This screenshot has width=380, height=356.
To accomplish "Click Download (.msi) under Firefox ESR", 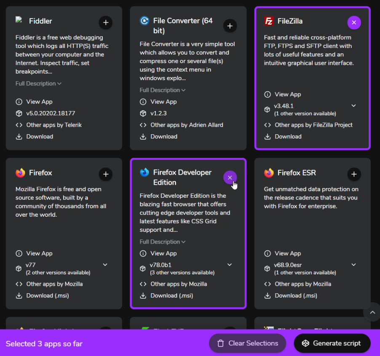I will point(296,295).
